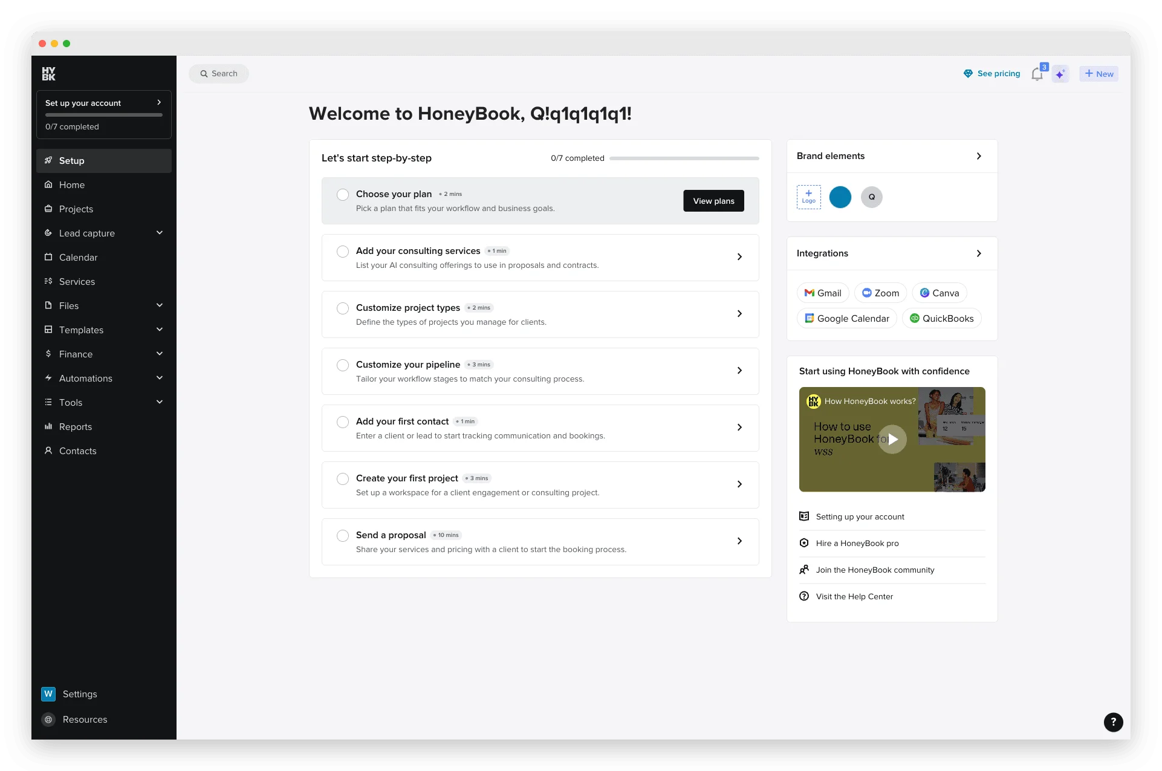Click the Home house icon
The height and width of the screenshot is (771, 1162).
click(48, 184)
